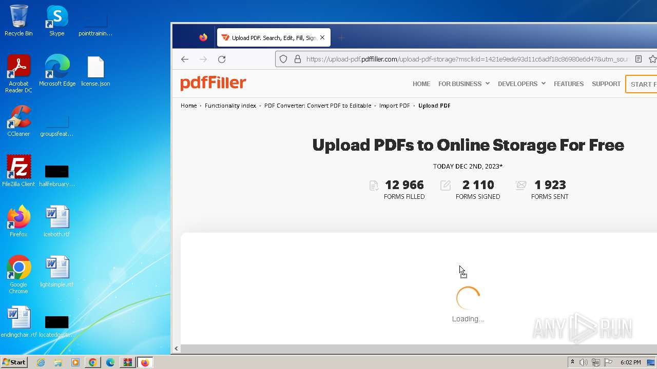Open the FEATURES nav item
Image resolution: width=657 pixels, height=369 pixels.
569,84
